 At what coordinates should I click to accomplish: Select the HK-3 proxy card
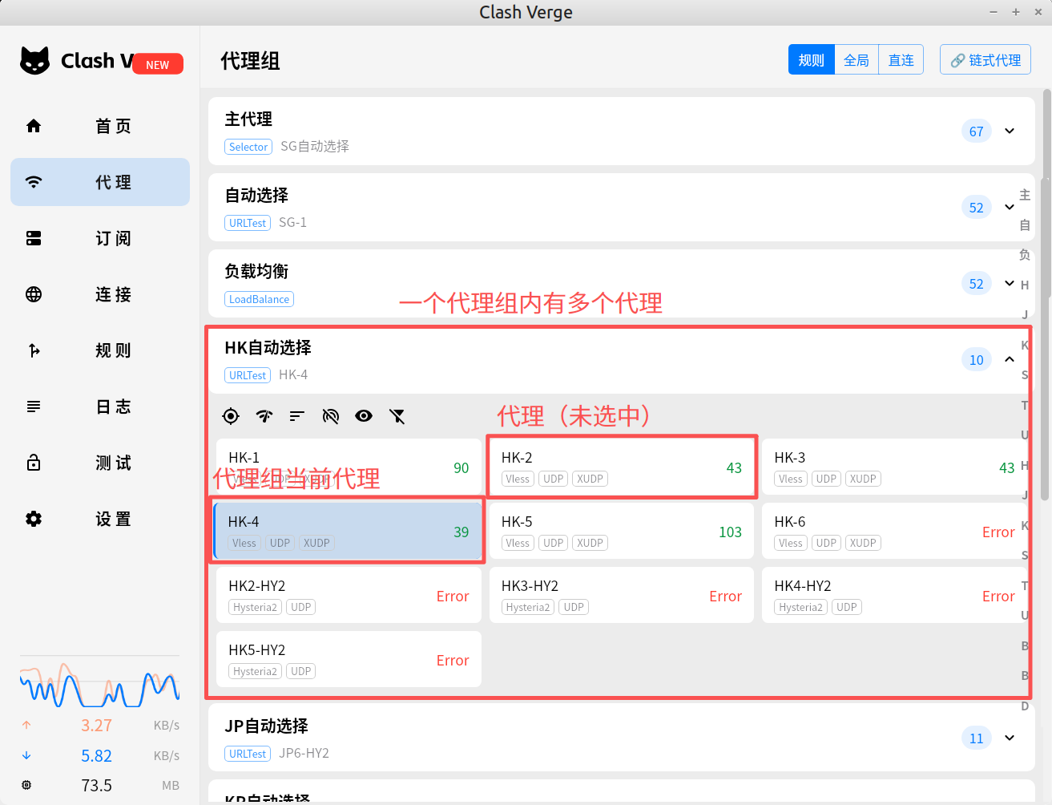pyautogui.click(x=894, y=467)
